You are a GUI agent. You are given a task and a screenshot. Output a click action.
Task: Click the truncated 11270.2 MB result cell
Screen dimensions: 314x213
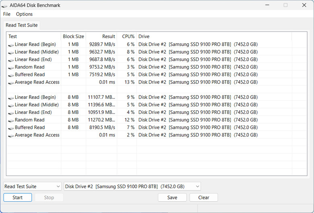(101, 120)
